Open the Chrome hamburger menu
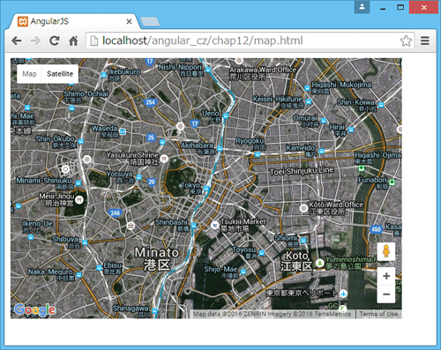The height and width of the screenshot is (350, 441). (425, 41)
